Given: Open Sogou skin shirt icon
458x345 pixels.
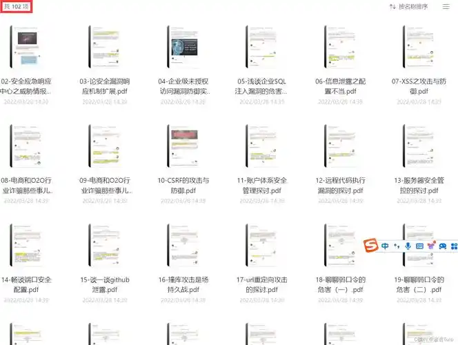Looking at the screenshot, I should (x=431, y=246).
